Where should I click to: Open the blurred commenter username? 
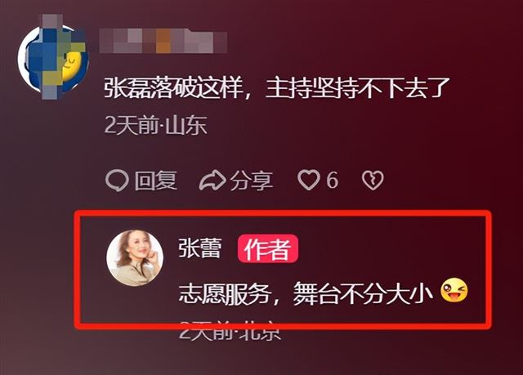163,41
